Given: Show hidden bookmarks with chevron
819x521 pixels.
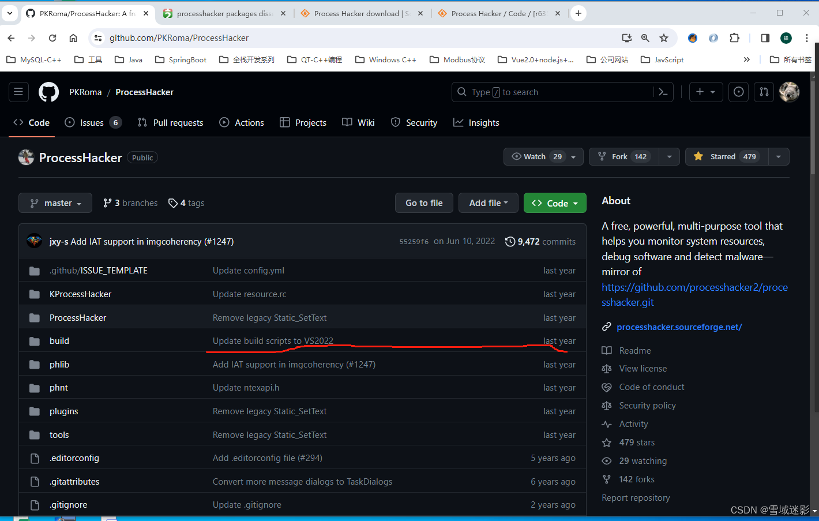Looking at the screenshot, I should 747,59.
